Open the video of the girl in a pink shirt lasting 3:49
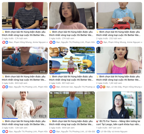Image resolution: width=144 pixels, height=134 pixels. (72, 16)
